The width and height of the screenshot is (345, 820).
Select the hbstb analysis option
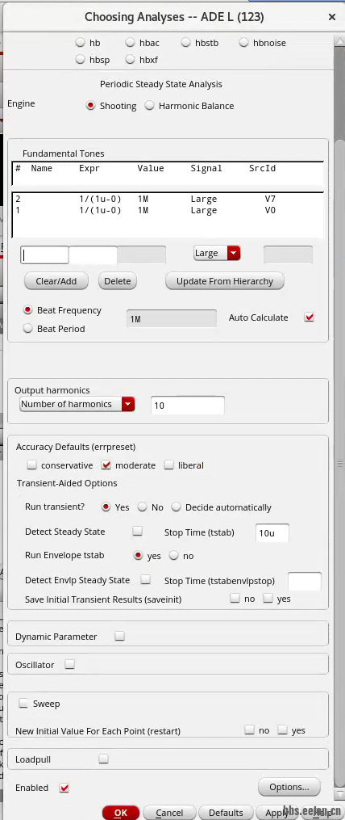click(186, 43)
